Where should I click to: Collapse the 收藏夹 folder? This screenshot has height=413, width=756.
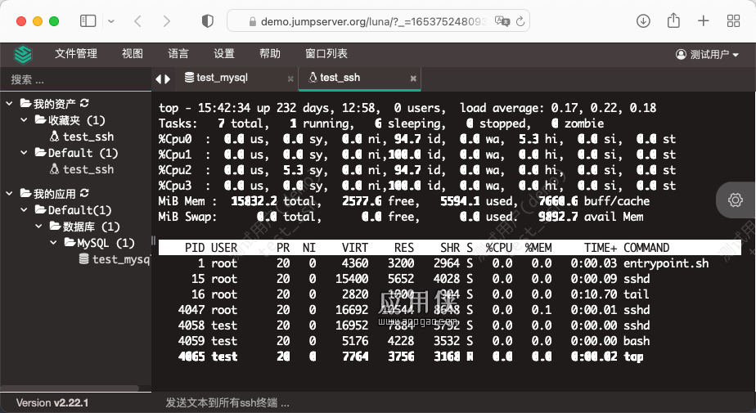click(24, 120)
